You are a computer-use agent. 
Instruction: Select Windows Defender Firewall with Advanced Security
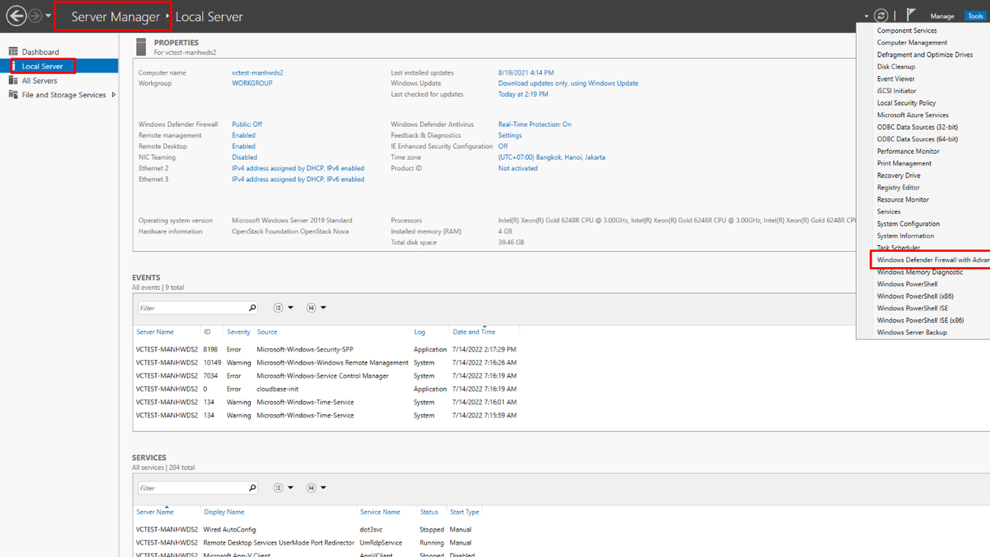click(932, 260)
